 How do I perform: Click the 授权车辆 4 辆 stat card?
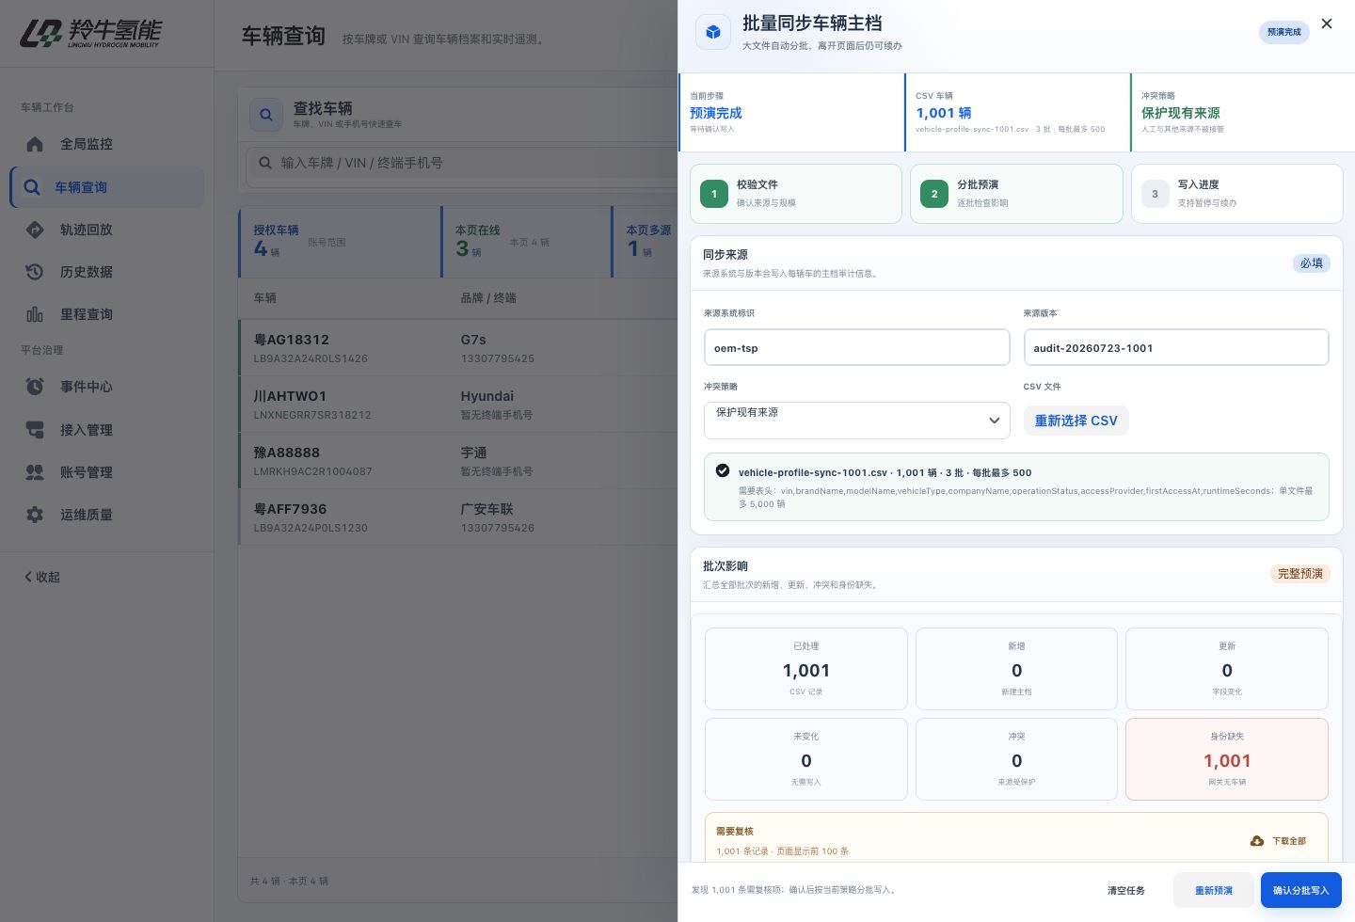(x=340, y=243)
